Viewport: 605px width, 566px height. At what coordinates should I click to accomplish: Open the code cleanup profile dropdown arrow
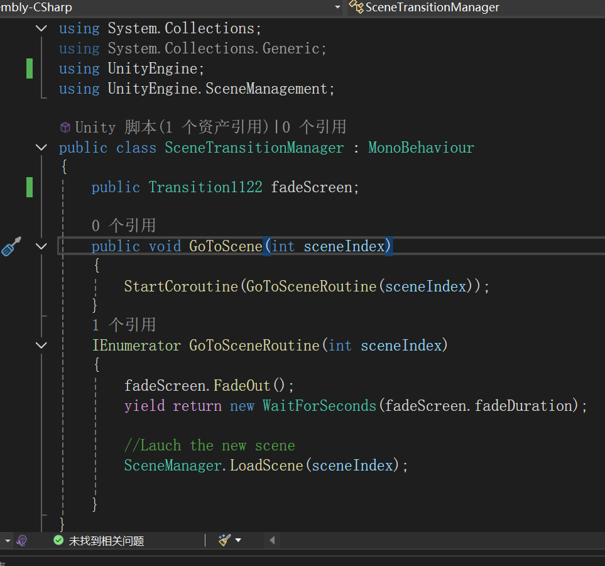[238, 540]
